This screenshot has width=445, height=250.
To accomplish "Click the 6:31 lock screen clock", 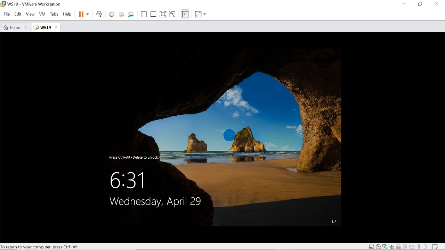I will click(x=128, y=180).
